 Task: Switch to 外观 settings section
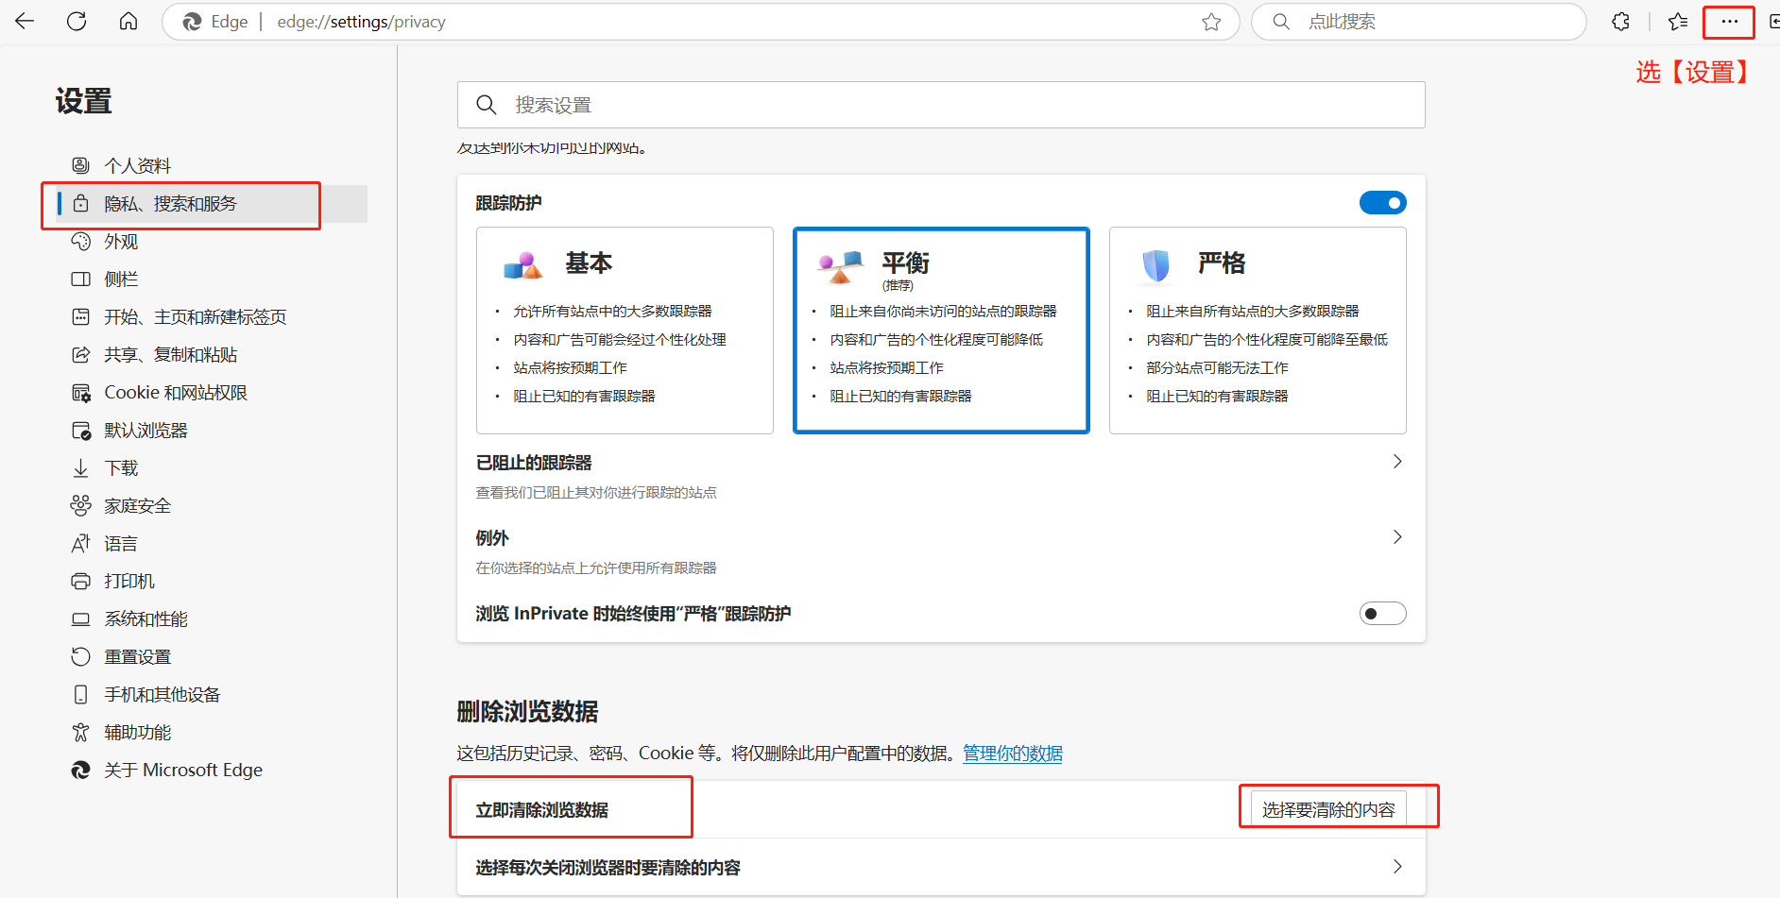[120, 241]
